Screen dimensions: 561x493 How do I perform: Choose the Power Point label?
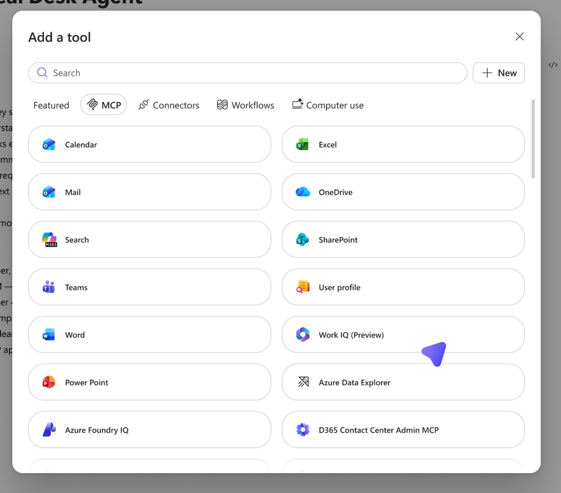click(x=86, y=383)
